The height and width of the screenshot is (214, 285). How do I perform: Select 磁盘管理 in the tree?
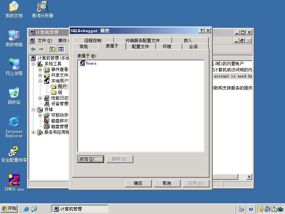click(57, 127)
